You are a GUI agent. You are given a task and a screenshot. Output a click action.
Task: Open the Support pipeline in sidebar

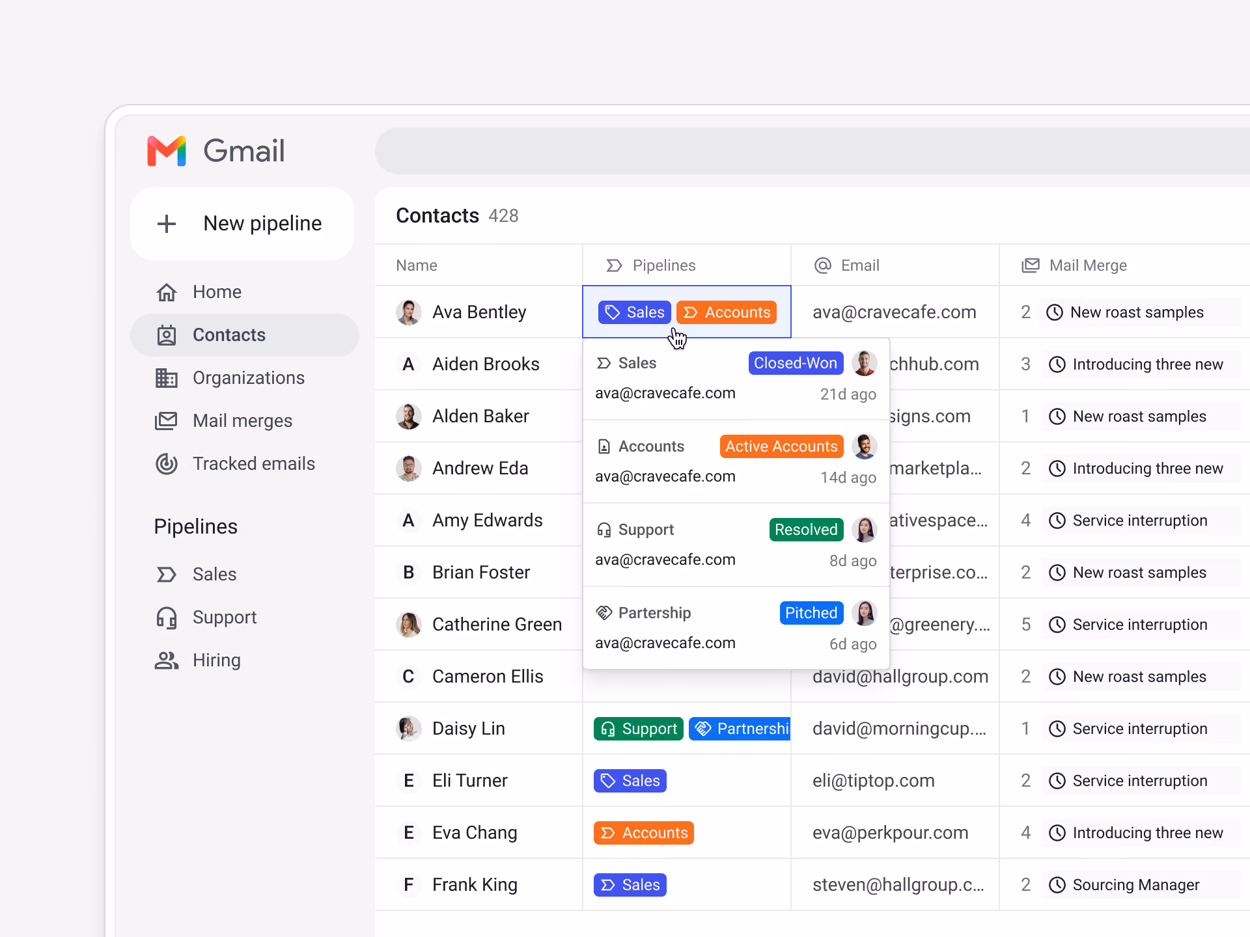pyautogui.click(x=245, y=618)
